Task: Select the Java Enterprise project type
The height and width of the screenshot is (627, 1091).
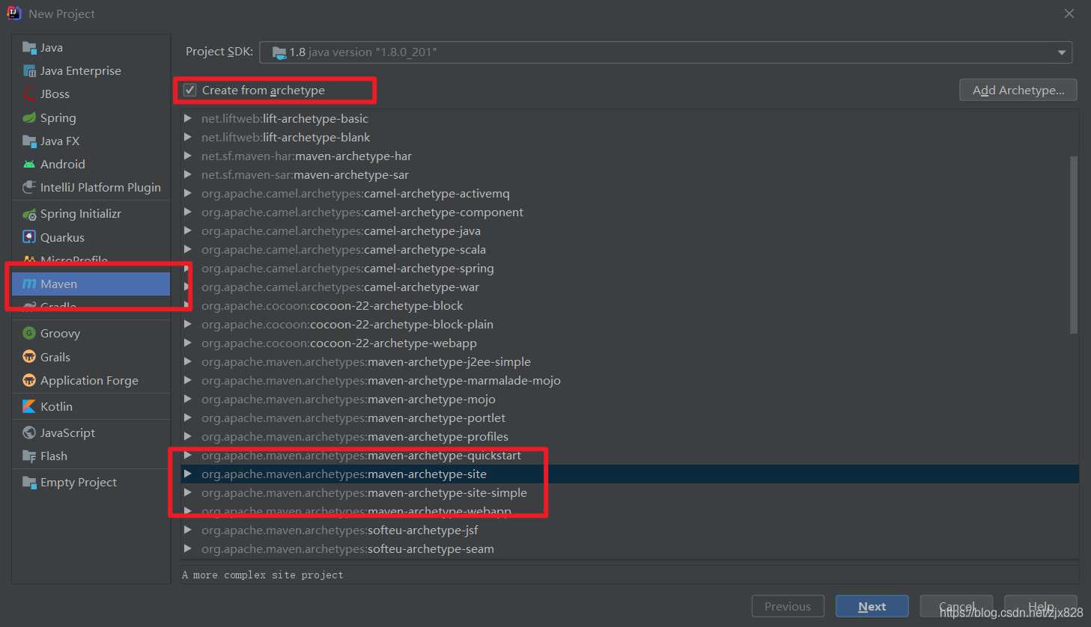Action: click(x=91, y=71)
